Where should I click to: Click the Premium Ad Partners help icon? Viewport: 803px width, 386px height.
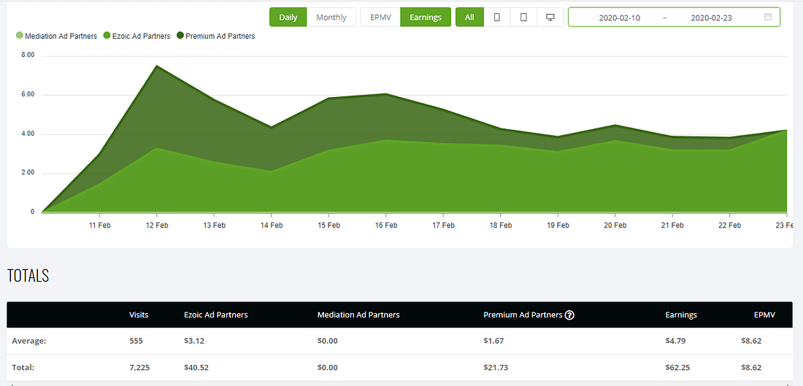[569, 314]
